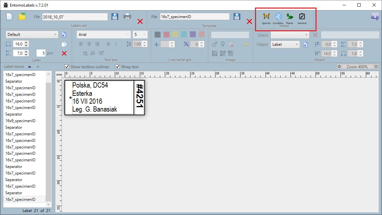Select the 16x9_specimenID list entry
Image resolution: width=382 pixels, height=215 pixels.
pyautogui.click(x=20, y=121)
